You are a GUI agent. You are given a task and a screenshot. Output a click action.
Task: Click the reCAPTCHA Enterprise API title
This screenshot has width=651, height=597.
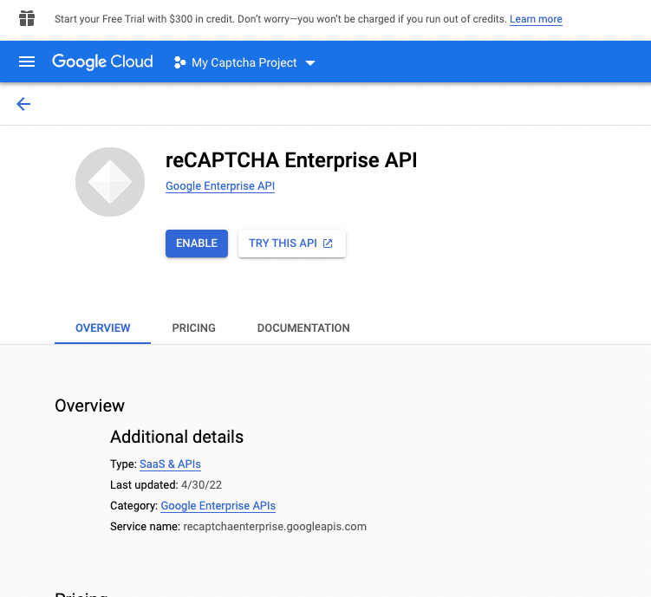pos(291,160)
